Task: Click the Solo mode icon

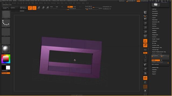Action: pos(145,91)
